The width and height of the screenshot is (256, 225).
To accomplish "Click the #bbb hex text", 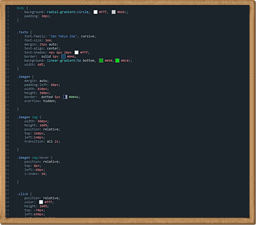I will tap(121, 12).
